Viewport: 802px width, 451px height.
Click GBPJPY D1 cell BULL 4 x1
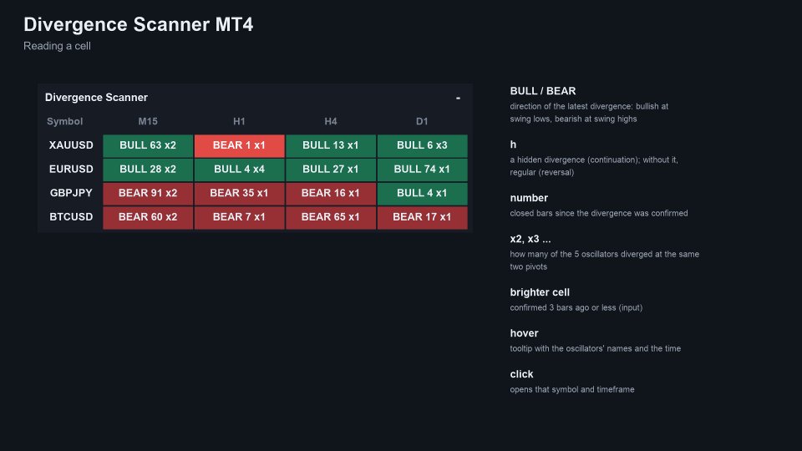tap(422, 193)
